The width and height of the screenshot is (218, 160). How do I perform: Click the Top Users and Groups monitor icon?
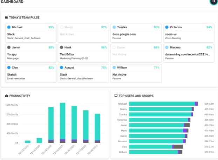(x=116, y=96)
